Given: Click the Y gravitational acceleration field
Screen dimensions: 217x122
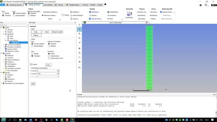Looking at the screenshot, I should (x=47, y=74).
